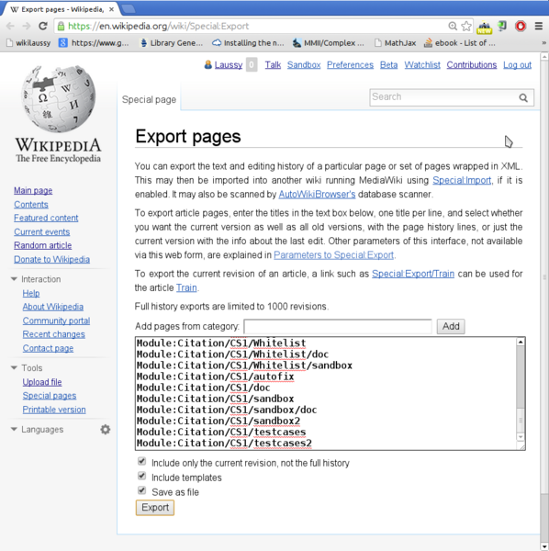Click the Module:Citation/CS1/testcases2 line
The width and height of the screenshot is (549, 551).
point(224,444)
